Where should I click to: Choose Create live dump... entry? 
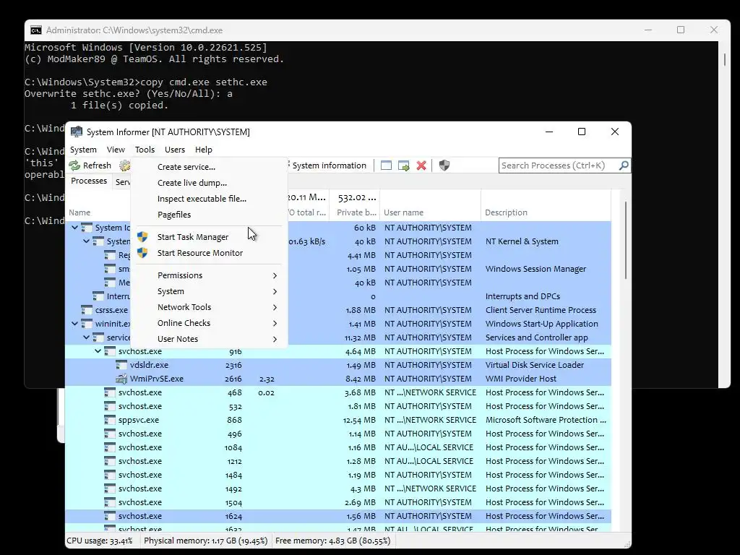point(209,183)
